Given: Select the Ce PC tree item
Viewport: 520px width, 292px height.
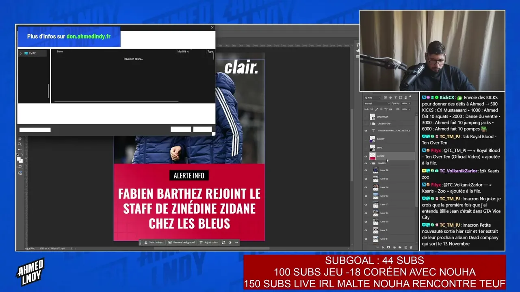Looking at the screenshot, I should click(32, 54).
